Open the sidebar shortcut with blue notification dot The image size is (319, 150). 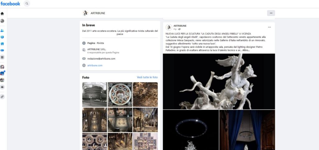[x=2, y=73]
